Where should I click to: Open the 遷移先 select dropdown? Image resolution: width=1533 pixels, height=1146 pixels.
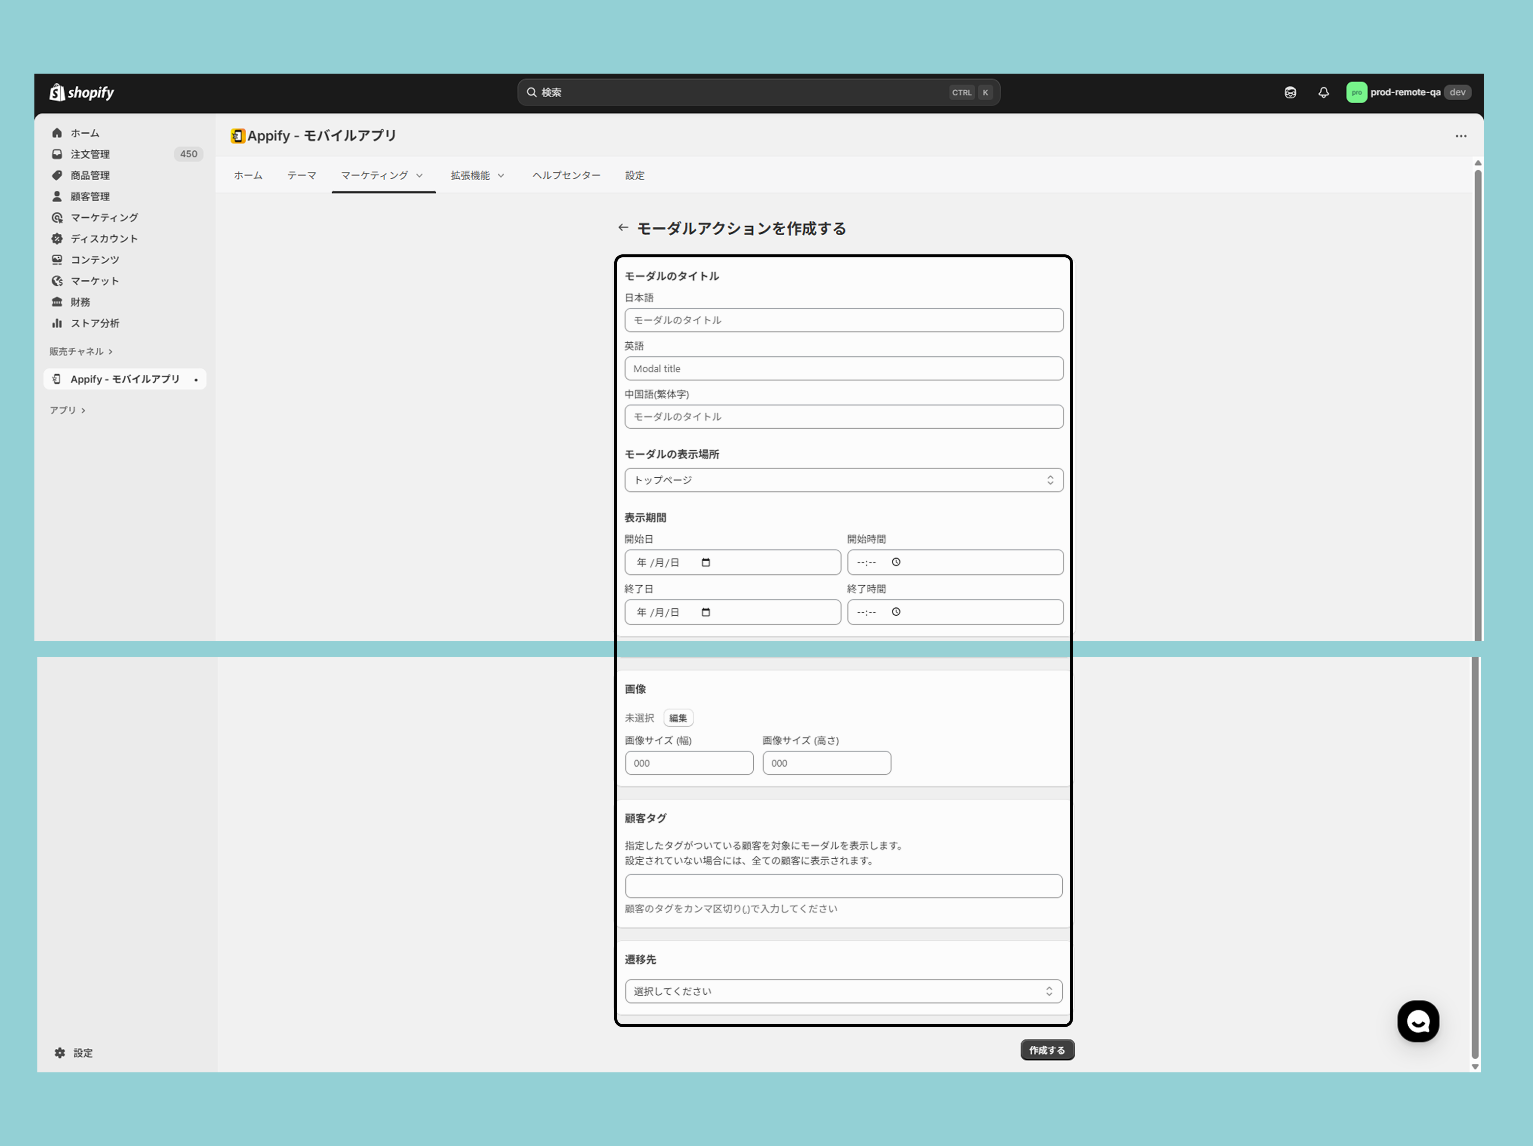[843, 991]
